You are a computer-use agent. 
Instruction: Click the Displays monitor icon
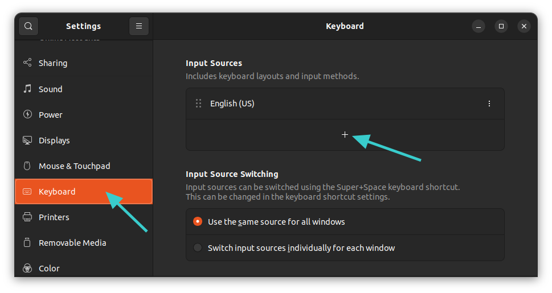[x=27, y=141]
